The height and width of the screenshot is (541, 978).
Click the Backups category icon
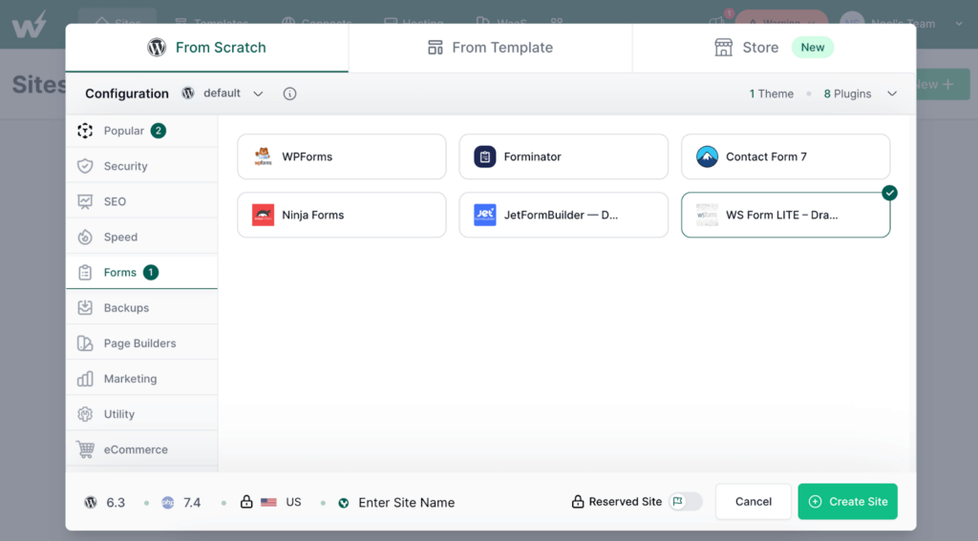tap(85, 308)
